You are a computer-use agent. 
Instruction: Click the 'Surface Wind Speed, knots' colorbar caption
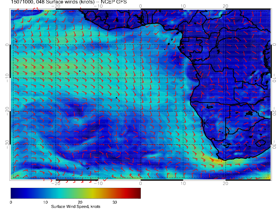tap(76, 207)
